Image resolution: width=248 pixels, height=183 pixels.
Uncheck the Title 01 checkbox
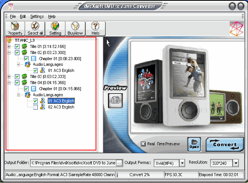pyautogui.click(x=17, y=46)
